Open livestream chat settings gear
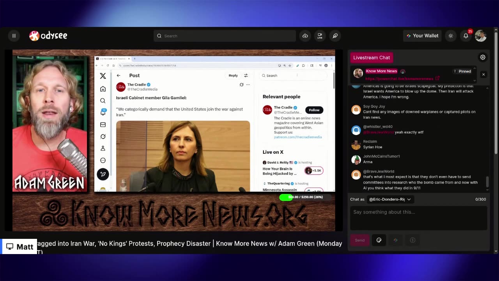Screen dimensions: 499x281 click(x=483, y=57)
